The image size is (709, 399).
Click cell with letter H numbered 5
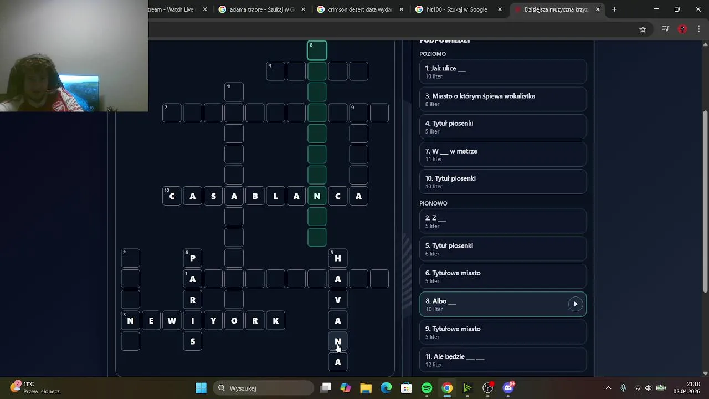pyautogui.click(x=338, y=258)
